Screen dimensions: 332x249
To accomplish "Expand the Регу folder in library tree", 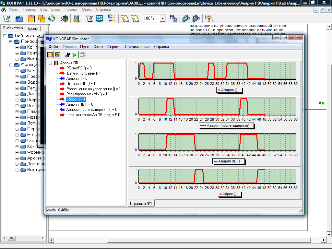I will (x=17, y=88).
